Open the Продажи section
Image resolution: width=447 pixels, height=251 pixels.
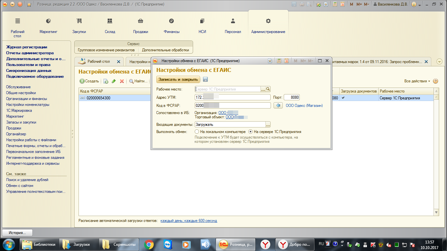click(141, 26)
